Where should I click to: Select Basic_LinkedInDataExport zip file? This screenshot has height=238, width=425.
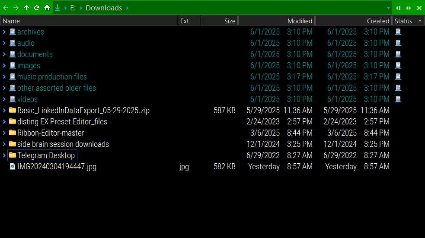[x=83, y=111]
